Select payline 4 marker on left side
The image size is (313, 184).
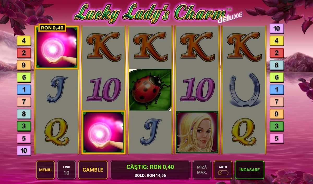pyautogui.click(x=24, y=41)
